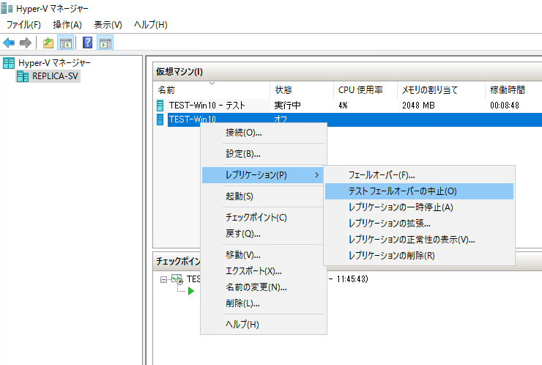The width and height of the screenshot is (542, 365).
Task: Sort by 状態 column header
Action: coord(302,90)
